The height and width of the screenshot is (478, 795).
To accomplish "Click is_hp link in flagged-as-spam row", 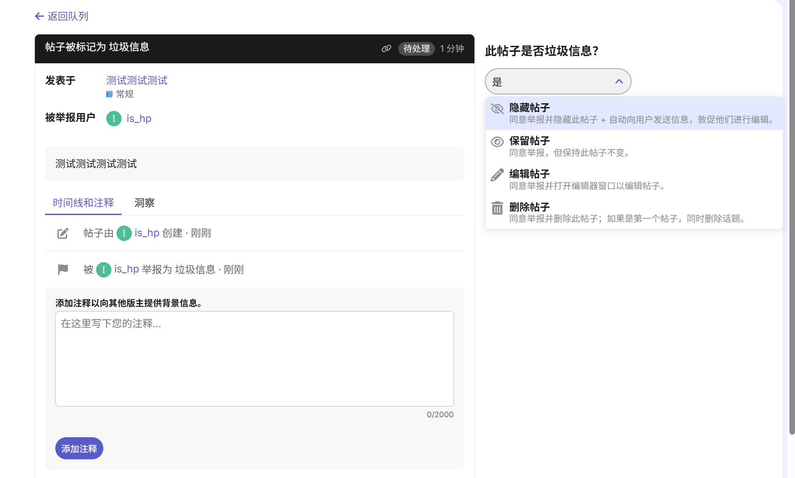I will pyautogui.click(x=127, y=269).
